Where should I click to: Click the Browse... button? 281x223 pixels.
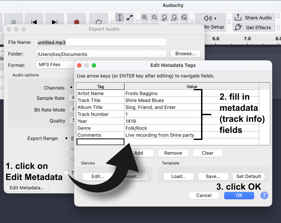(185, 53)
